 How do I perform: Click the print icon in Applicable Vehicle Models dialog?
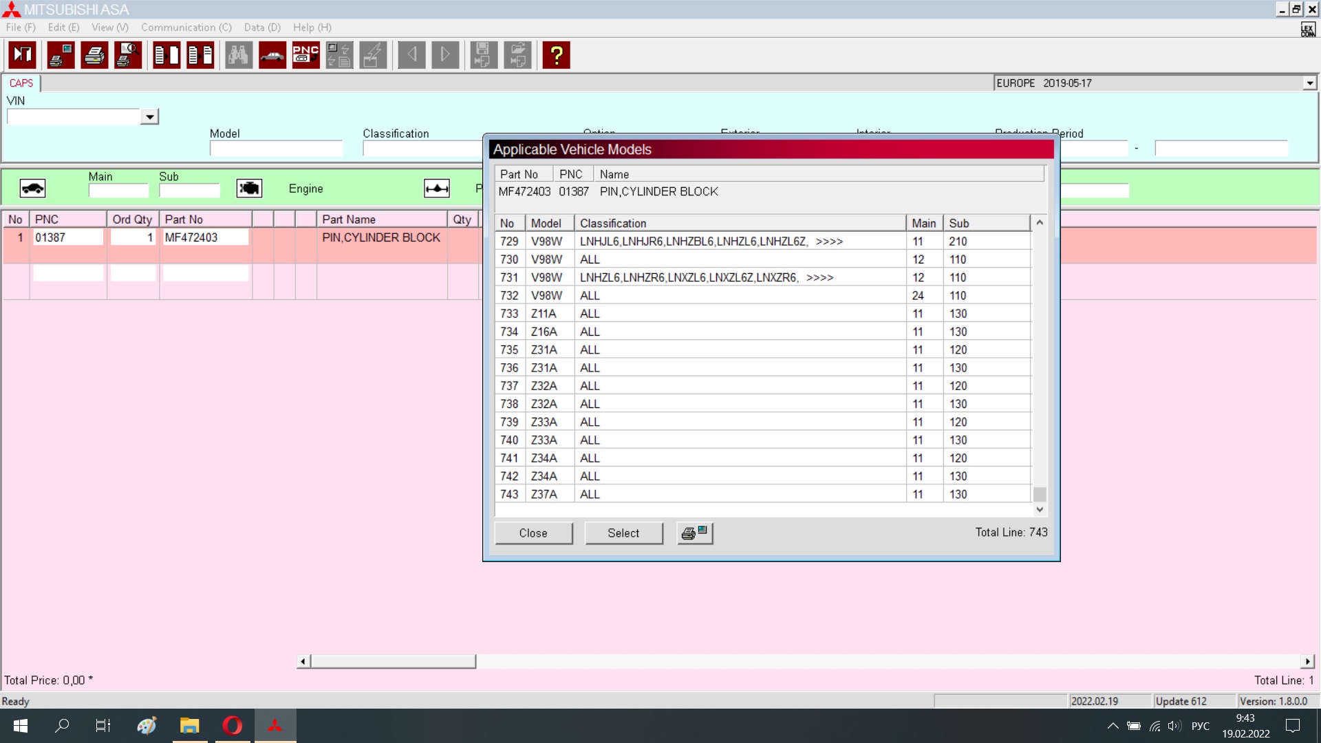pos(694,533)
